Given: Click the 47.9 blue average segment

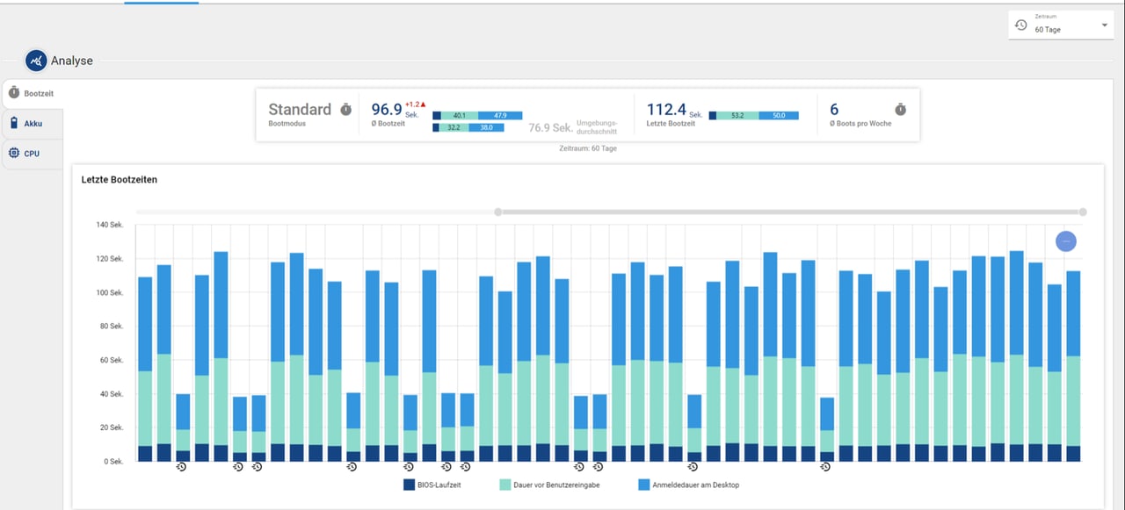Looking at the screenshot, I should [500, 116].
